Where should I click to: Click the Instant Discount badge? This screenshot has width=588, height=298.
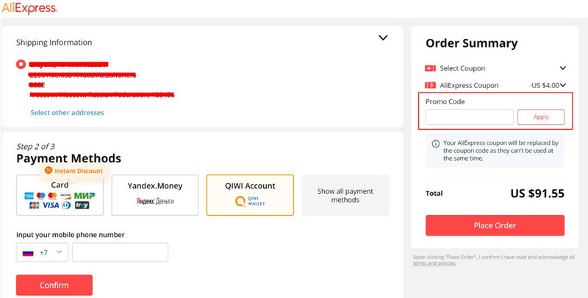click(73, 170)
